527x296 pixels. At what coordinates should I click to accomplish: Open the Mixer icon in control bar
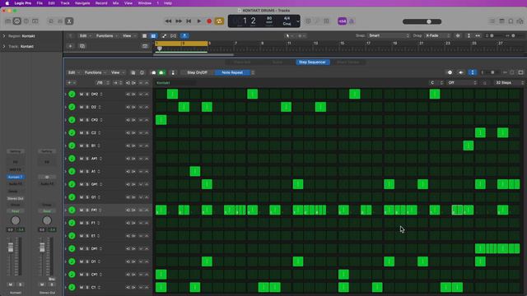click(60, 21)
